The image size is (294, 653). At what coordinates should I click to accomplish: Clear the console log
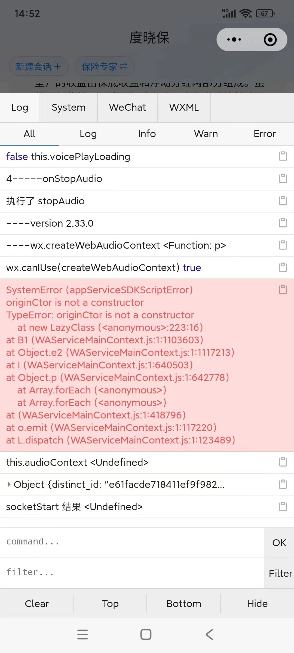click(37, 603)
